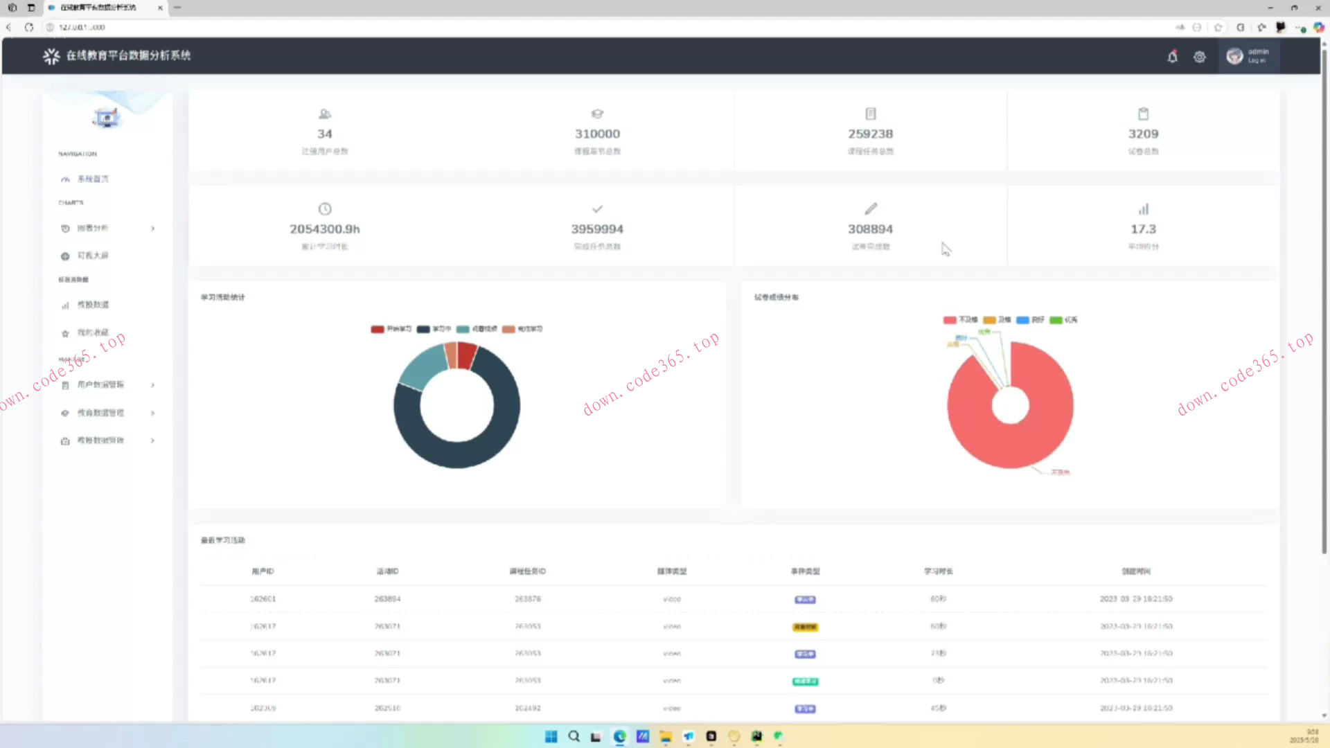Expand the 用户数据管理 sidebar chevron
Image resolution: width=1330 pixels, height=748 pixels.
[x=152, y=385]
